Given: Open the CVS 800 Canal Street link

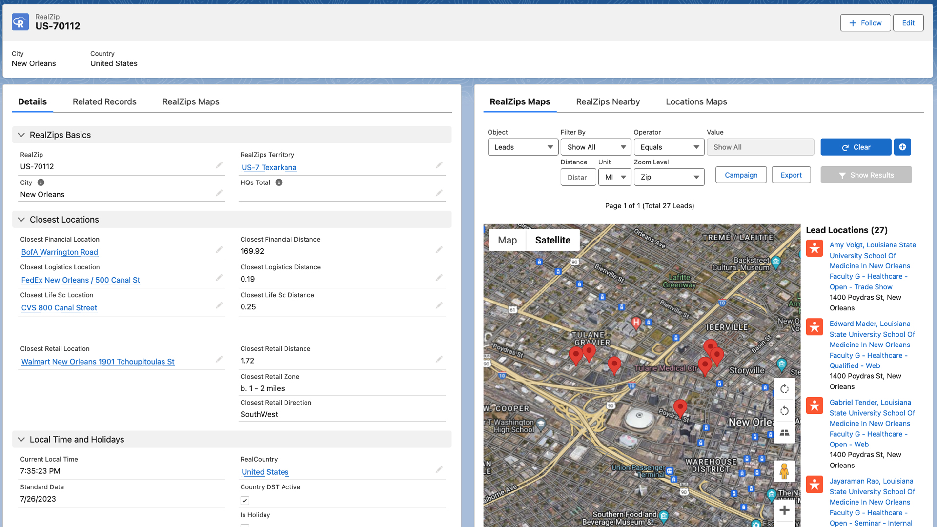Looking at the screenshot, I should tap(59, 308).
